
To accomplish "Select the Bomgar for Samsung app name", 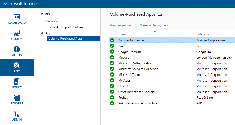I will (133, 40).
